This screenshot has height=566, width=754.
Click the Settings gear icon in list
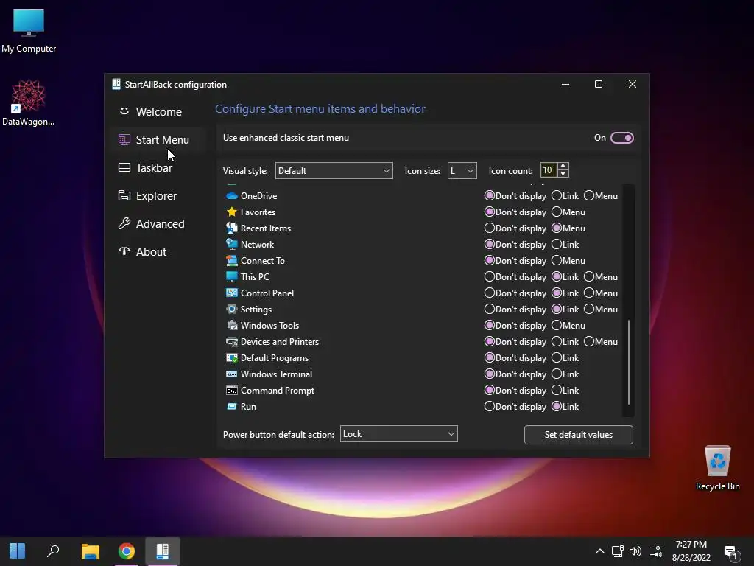(232, 309)
